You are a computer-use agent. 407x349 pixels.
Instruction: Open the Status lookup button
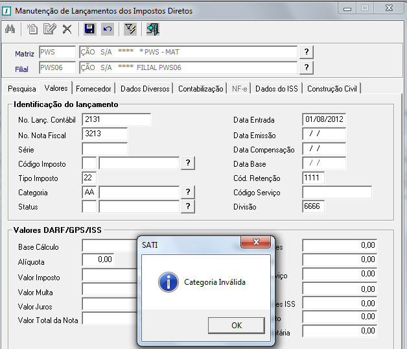(188, 206)
